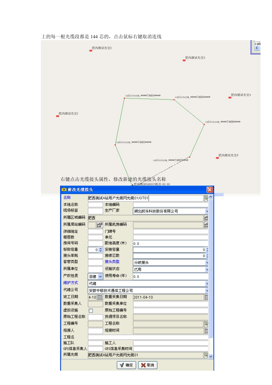Open calendar icon for 熔接时间
The image size is (272, 385).
click(206, 331)
